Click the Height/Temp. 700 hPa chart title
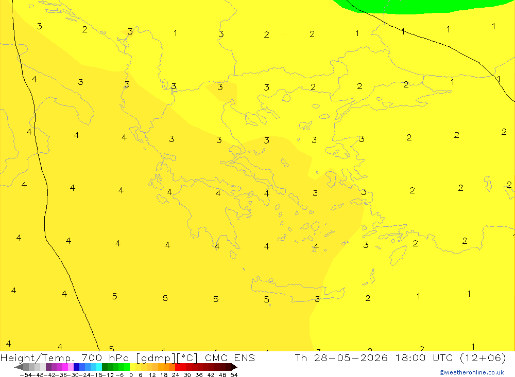The height and width of the screenshot is (377, 515). [65, 357]
